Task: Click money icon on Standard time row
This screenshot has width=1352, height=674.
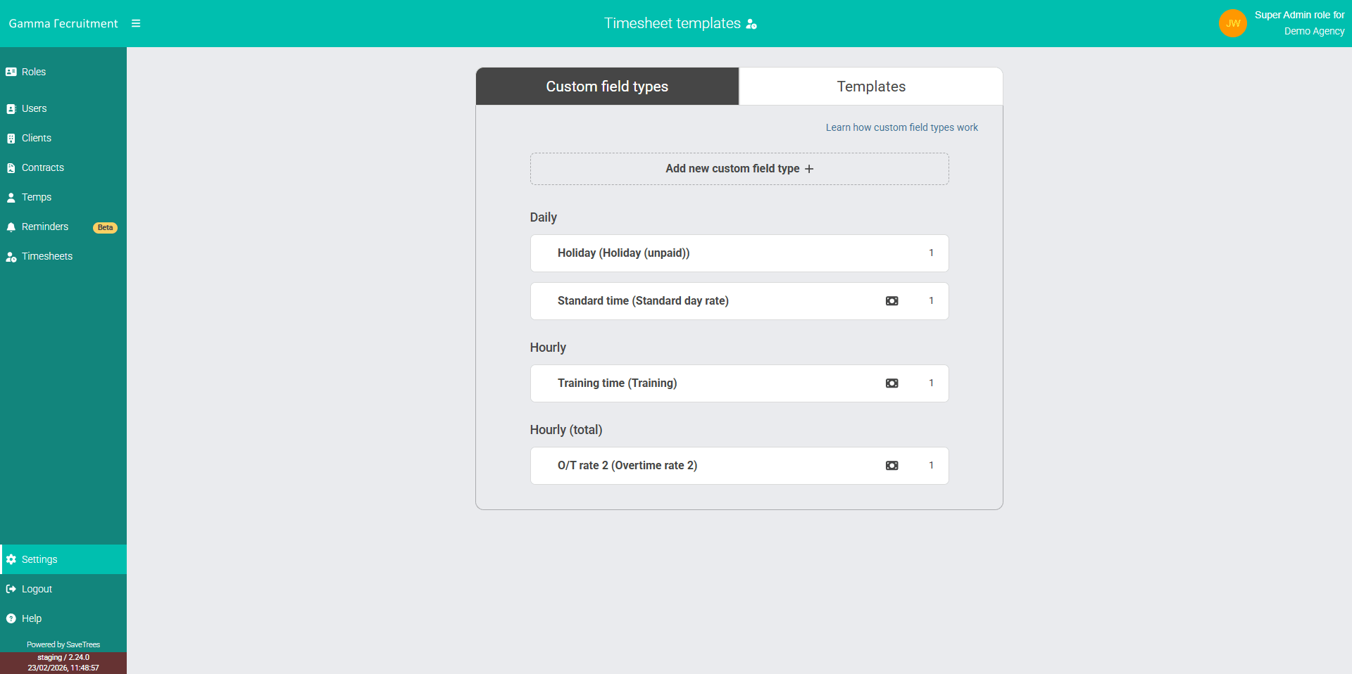Action: pyautogui.click(x=891, y=301)
